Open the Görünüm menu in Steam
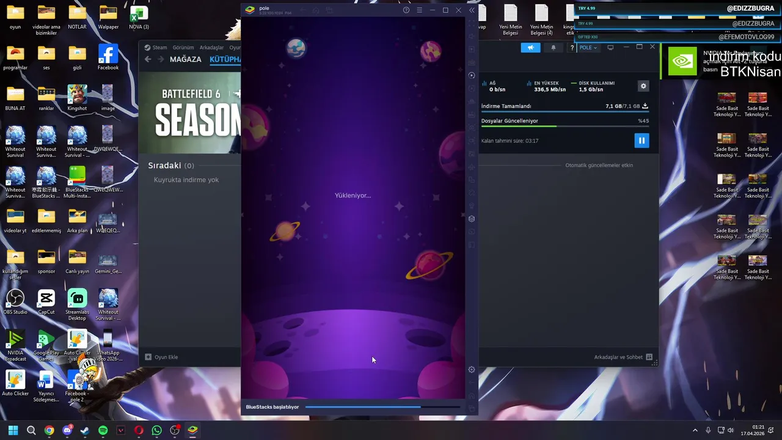The width and height of the screenshot is (782, 440). [183, 48]
